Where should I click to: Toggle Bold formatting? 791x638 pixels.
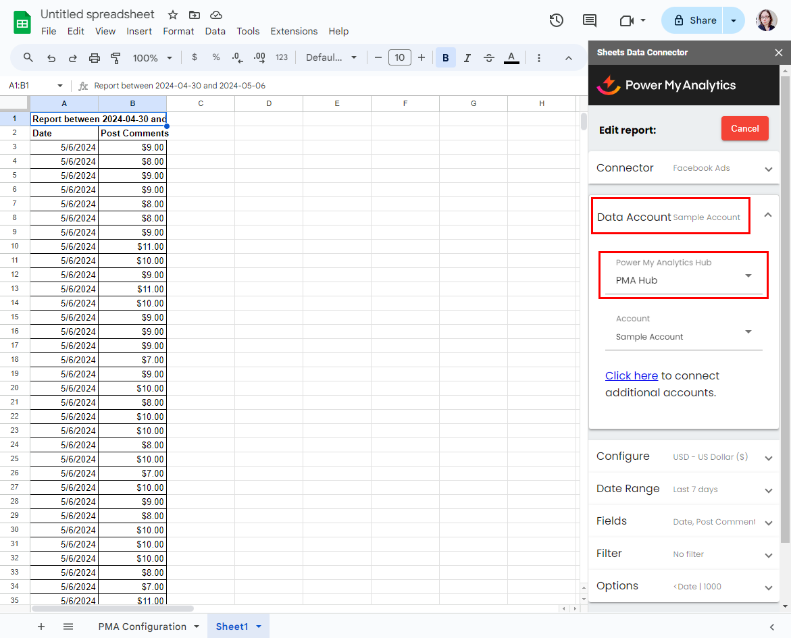click(x=445, y=58)
